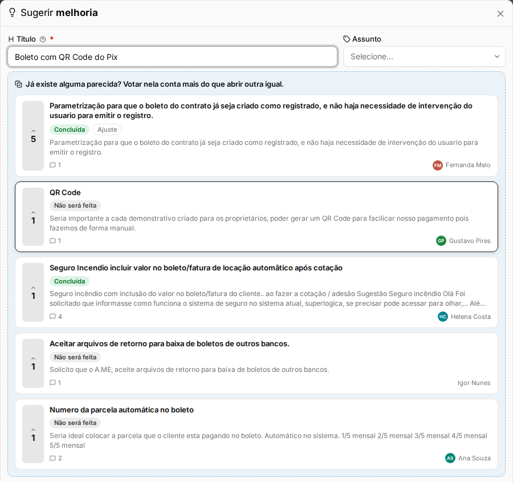Viewport: 513px width, 482px height.
Task: Open the Seguro Incendio incluir valor title
Action: [x=196, y=268]
